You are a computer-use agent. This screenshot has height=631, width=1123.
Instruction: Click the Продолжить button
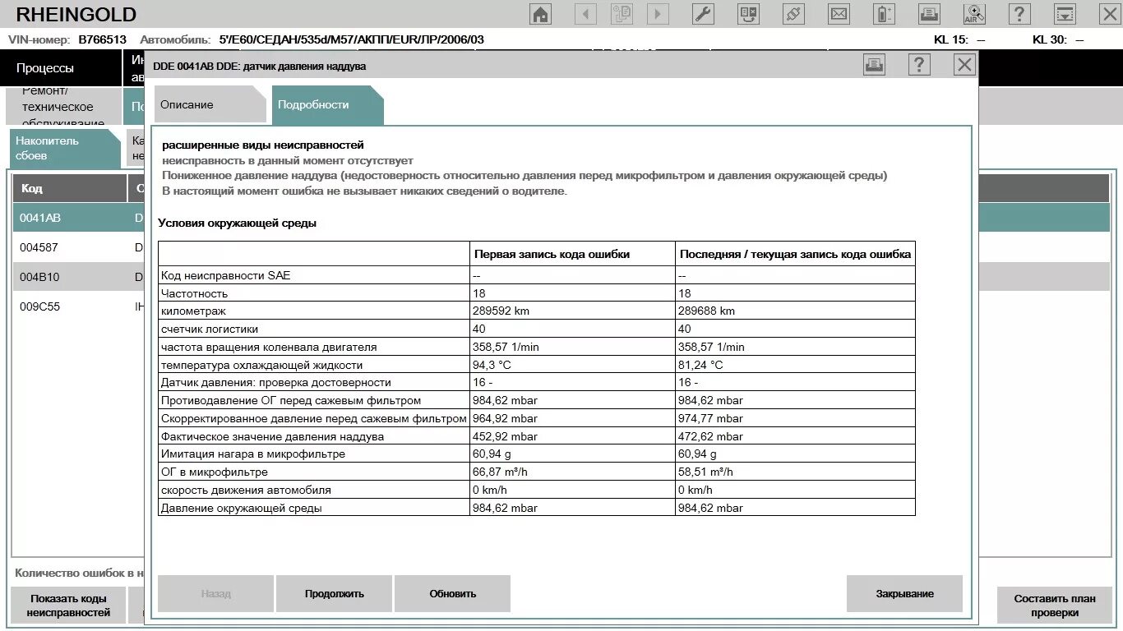pyautogui.click(x=335, y=594)
